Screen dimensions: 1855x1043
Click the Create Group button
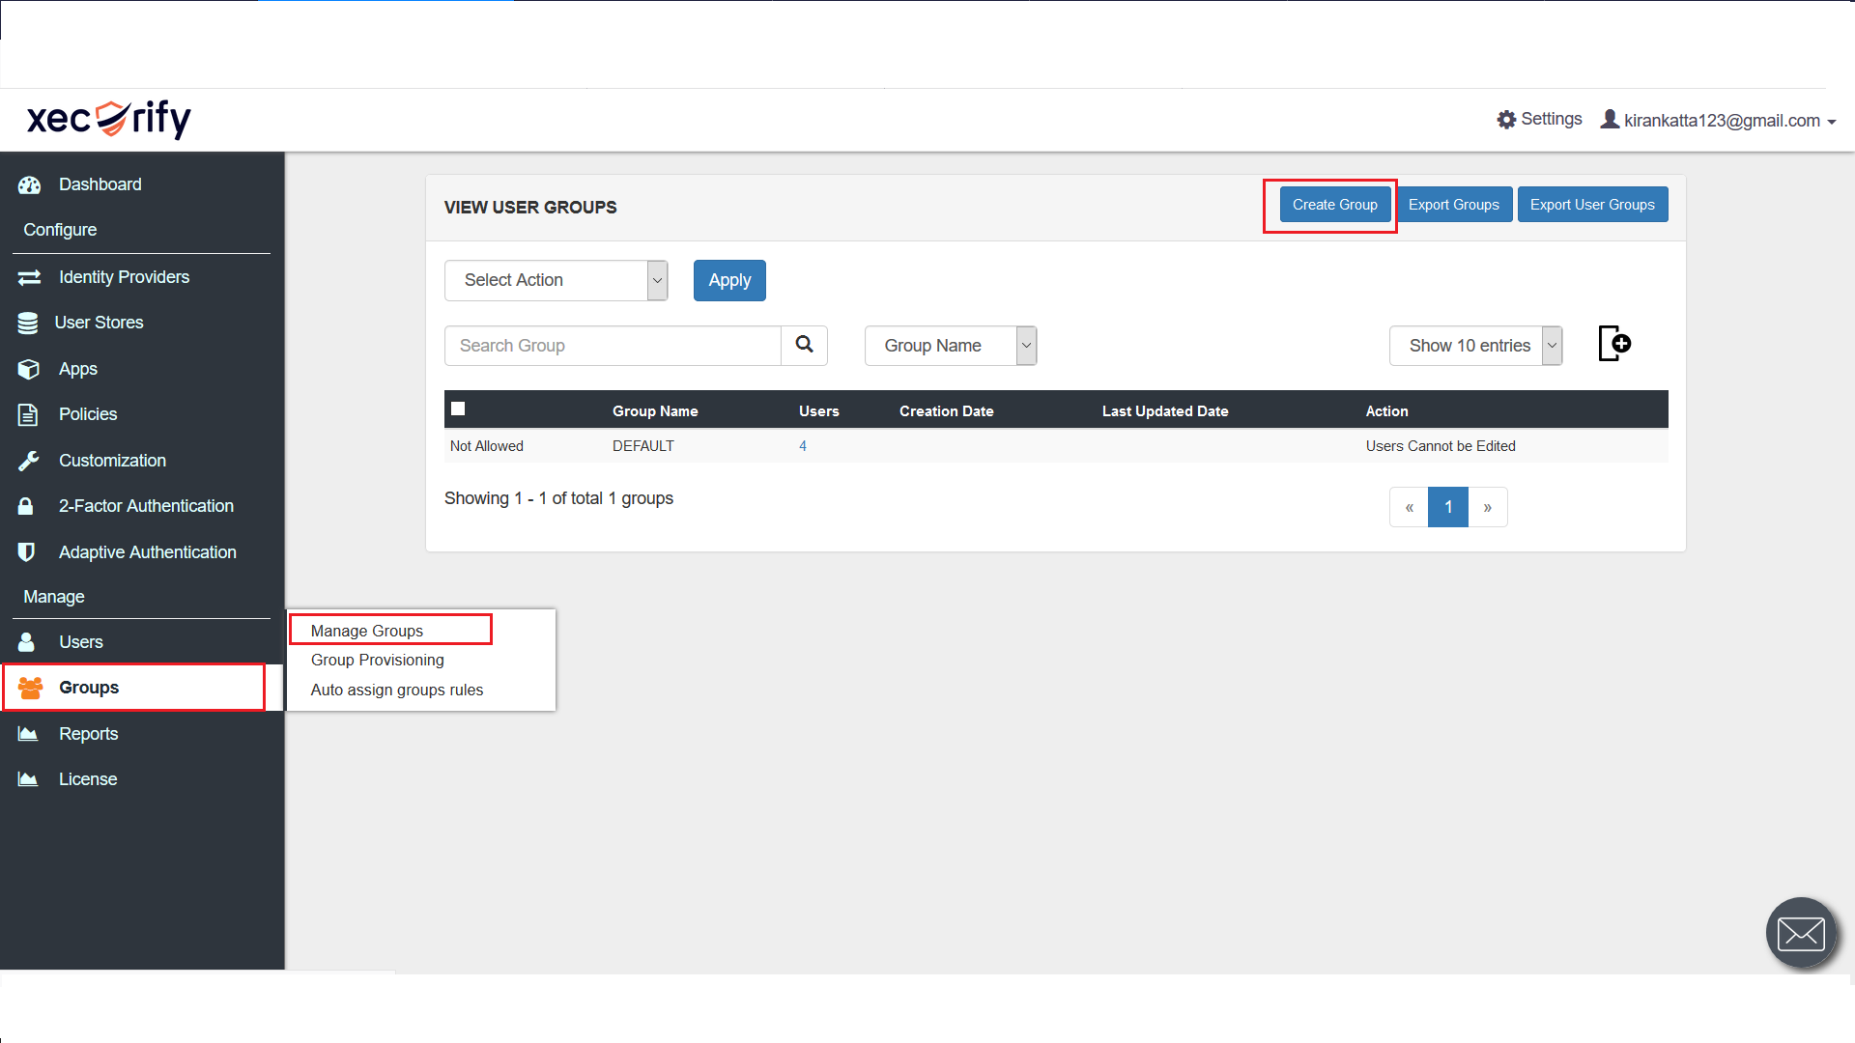(x=1335, y=205)
